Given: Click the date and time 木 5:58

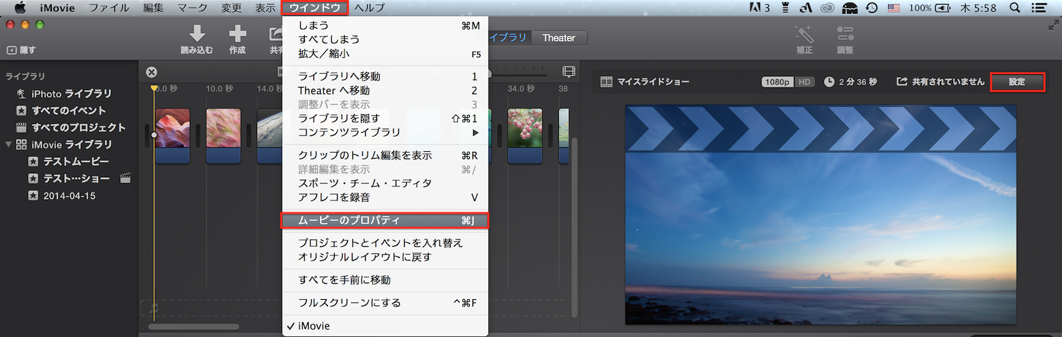Looking at the screenshot, I should [x=978, y=8].
